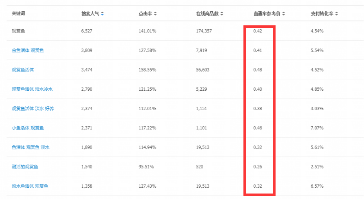The image size is (364, 199).
Task: Click the 观赏鱼 keyword in first row
Action: (18, 31)
